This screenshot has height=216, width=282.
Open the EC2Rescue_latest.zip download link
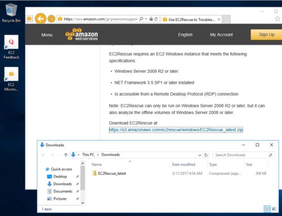click(x=176, y=130)
